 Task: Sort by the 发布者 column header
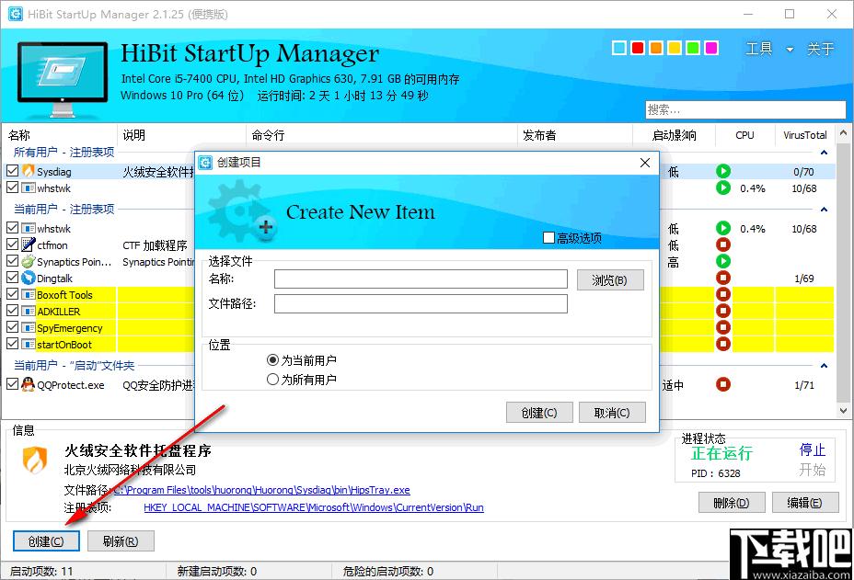(x=539, y=135)
